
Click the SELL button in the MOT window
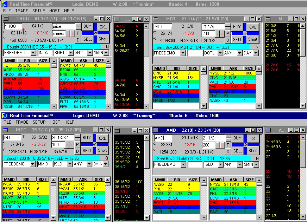[x=237, y=40]
